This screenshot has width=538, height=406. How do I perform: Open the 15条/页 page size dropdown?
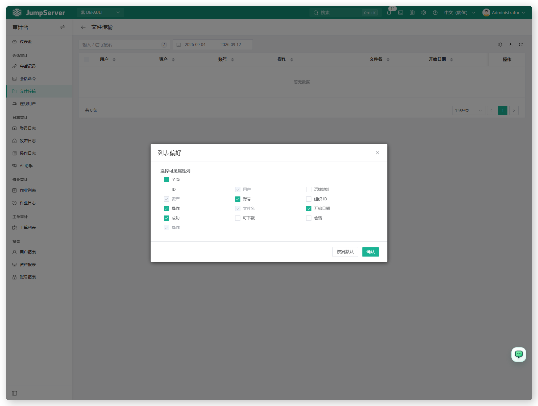point(469,110)
